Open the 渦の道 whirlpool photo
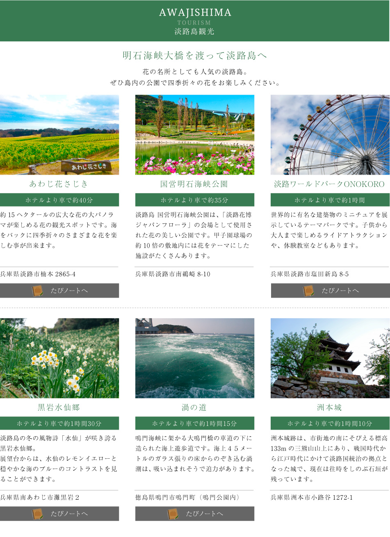Viewport: 390px width, 537px height. (195, 358)
